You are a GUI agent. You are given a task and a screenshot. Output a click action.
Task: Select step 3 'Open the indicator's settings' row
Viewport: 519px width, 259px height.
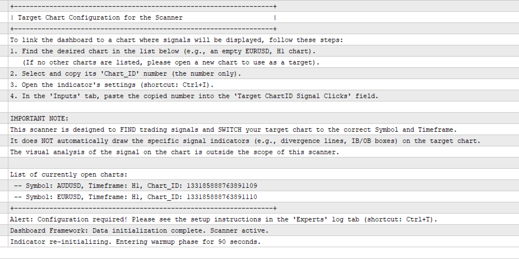coord(263,85)
